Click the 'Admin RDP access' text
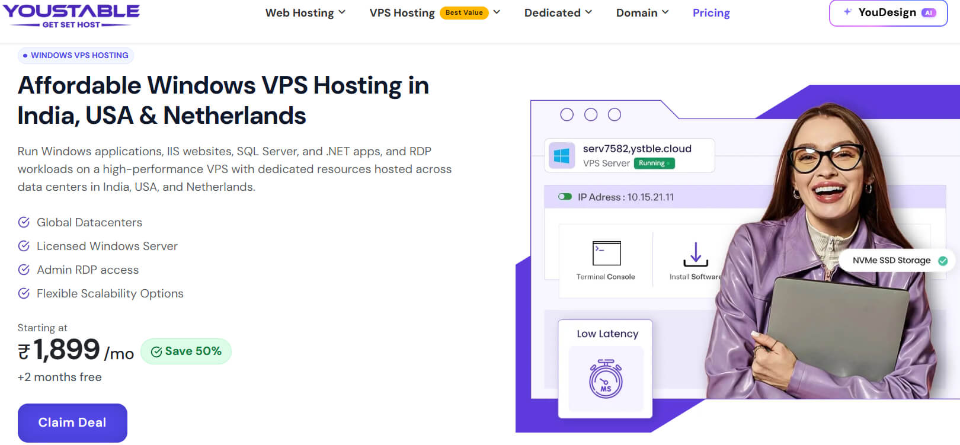The image size is (960, 445). [88, 270]
